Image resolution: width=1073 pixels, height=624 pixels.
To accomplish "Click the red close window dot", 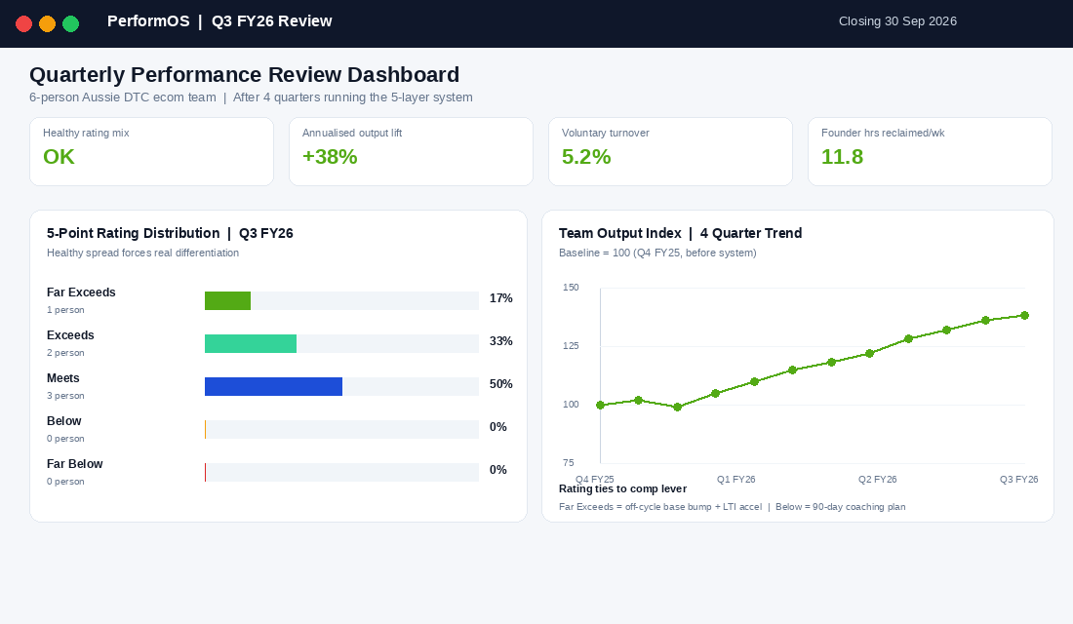I will click(x=24, y=24).
